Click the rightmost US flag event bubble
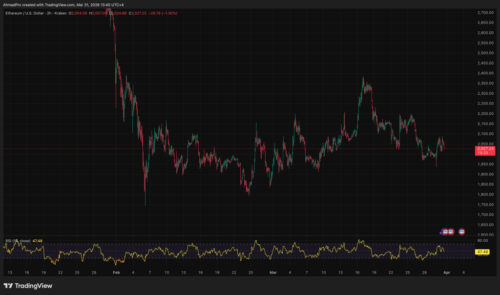Viewport: 500px width, 295px height. [x=462, y=232]
